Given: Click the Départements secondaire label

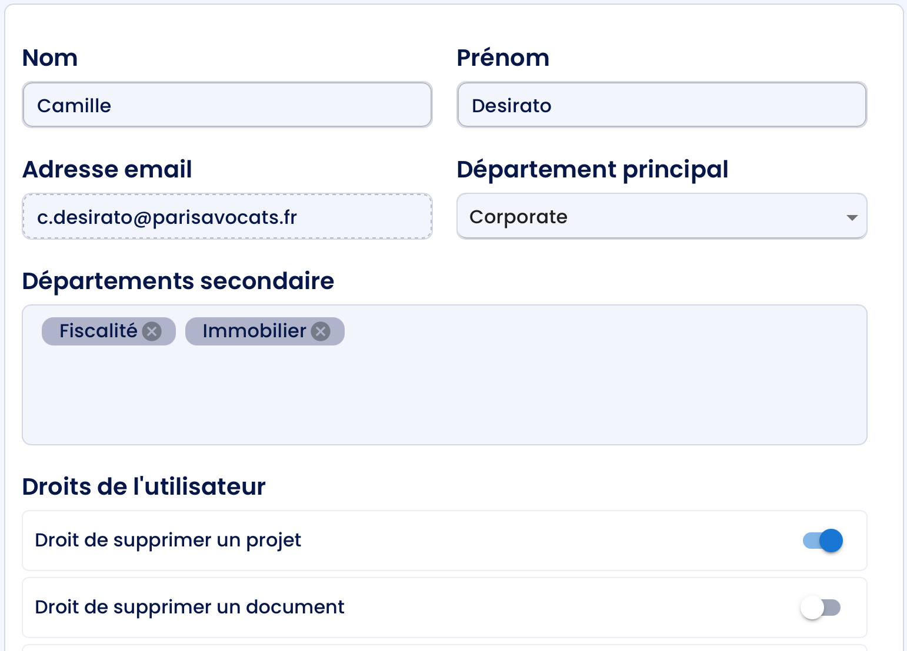Looking at the screenshot, I should point(178,281).
